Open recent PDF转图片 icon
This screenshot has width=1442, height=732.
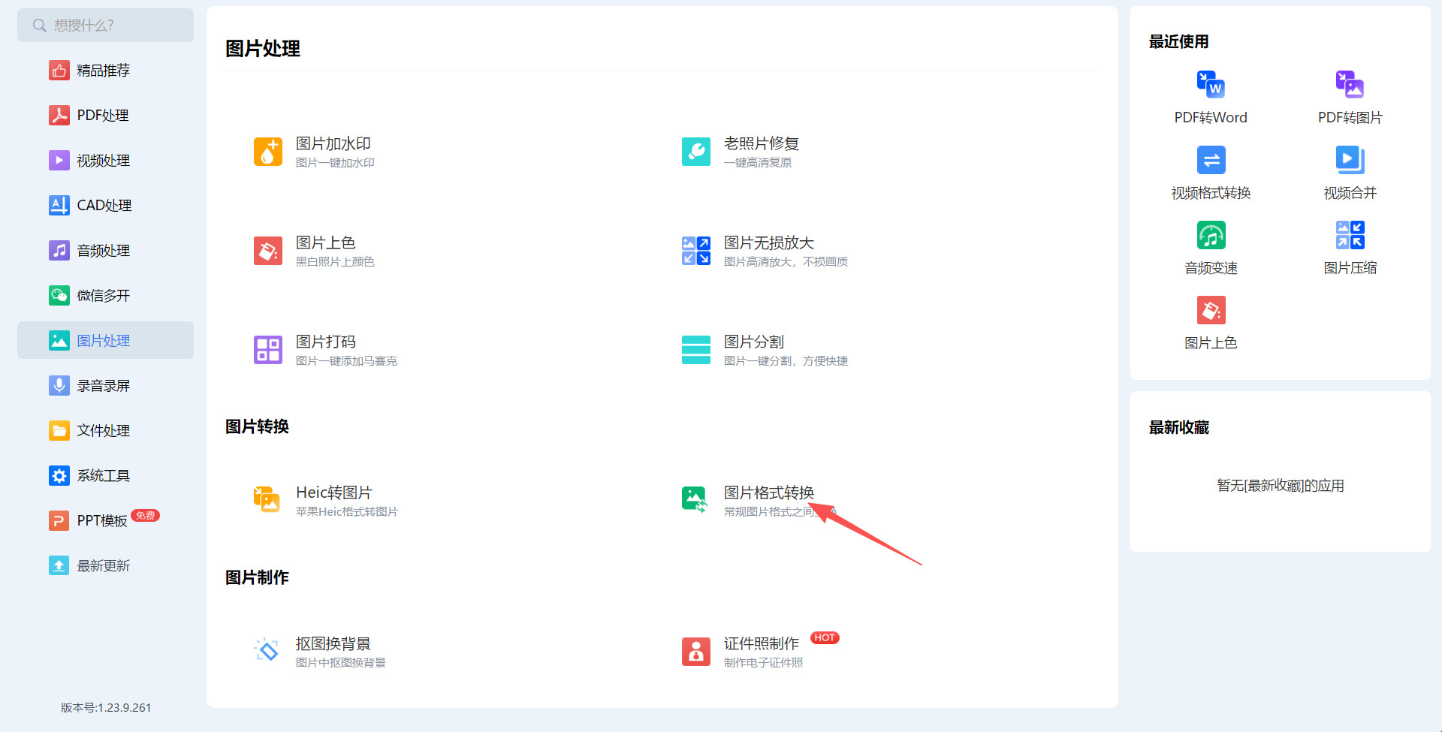pos(1350,84)
